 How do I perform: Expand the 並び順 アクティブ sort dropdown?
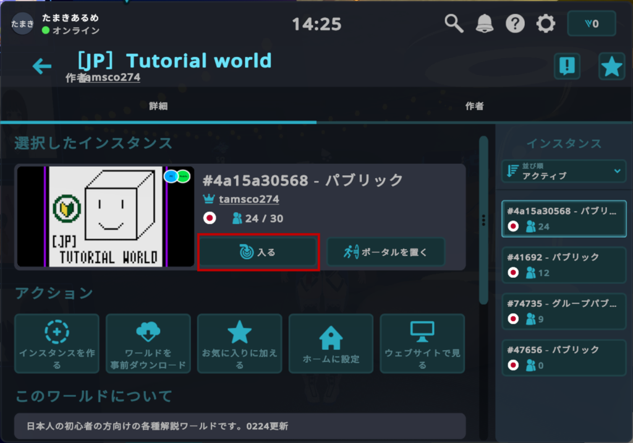[564, 171]
